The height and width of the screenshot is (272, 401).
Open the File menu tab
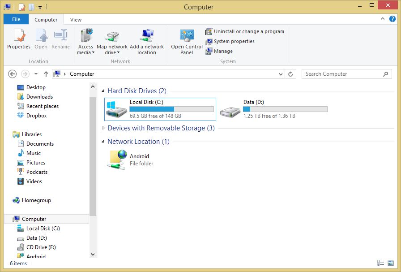pyautogui.click(x=16, y=19)
